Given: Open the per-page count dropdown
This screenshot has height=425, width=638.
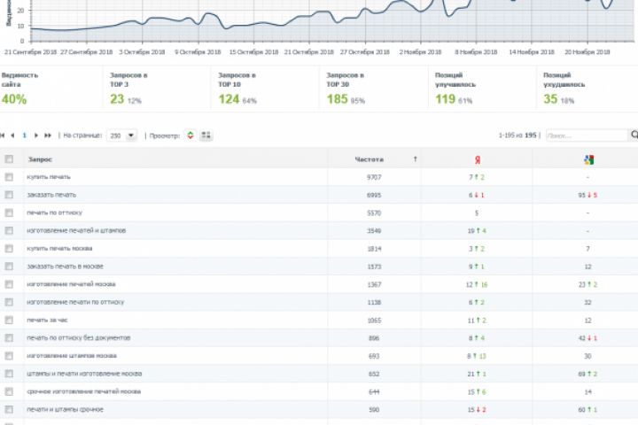Looking at the screenshot, I should coord(121,135).
